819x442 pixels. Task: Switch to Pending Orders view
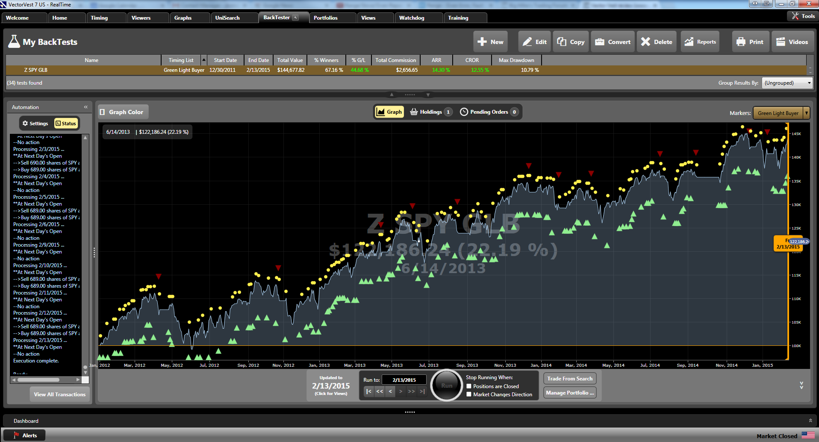(x=489, y=112)
